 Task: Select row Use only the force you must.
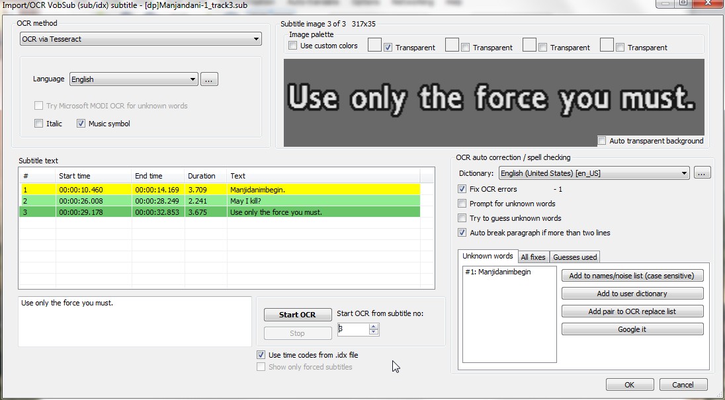(220, 212)
